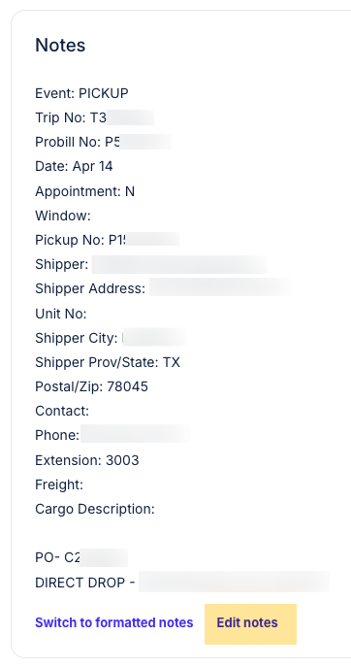Click the Trip No text line

[94, 117]
